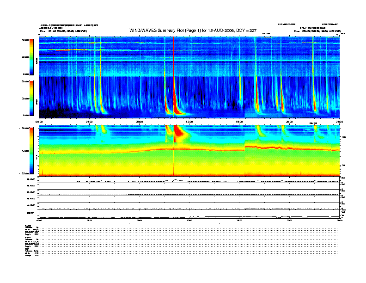Click the TNR spectrogram panel
Viewport: 366px width, 283px height.
[189, 150]
